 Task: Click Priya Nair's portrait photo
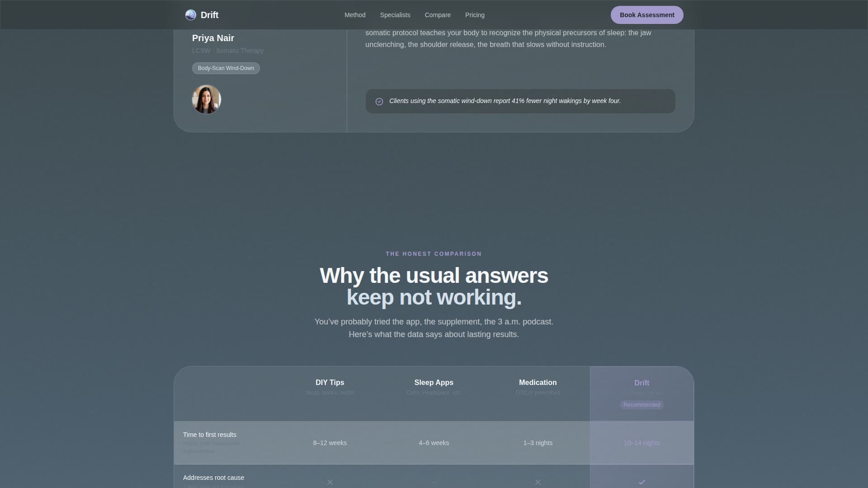pyautogui.click(x=207, y=99)
